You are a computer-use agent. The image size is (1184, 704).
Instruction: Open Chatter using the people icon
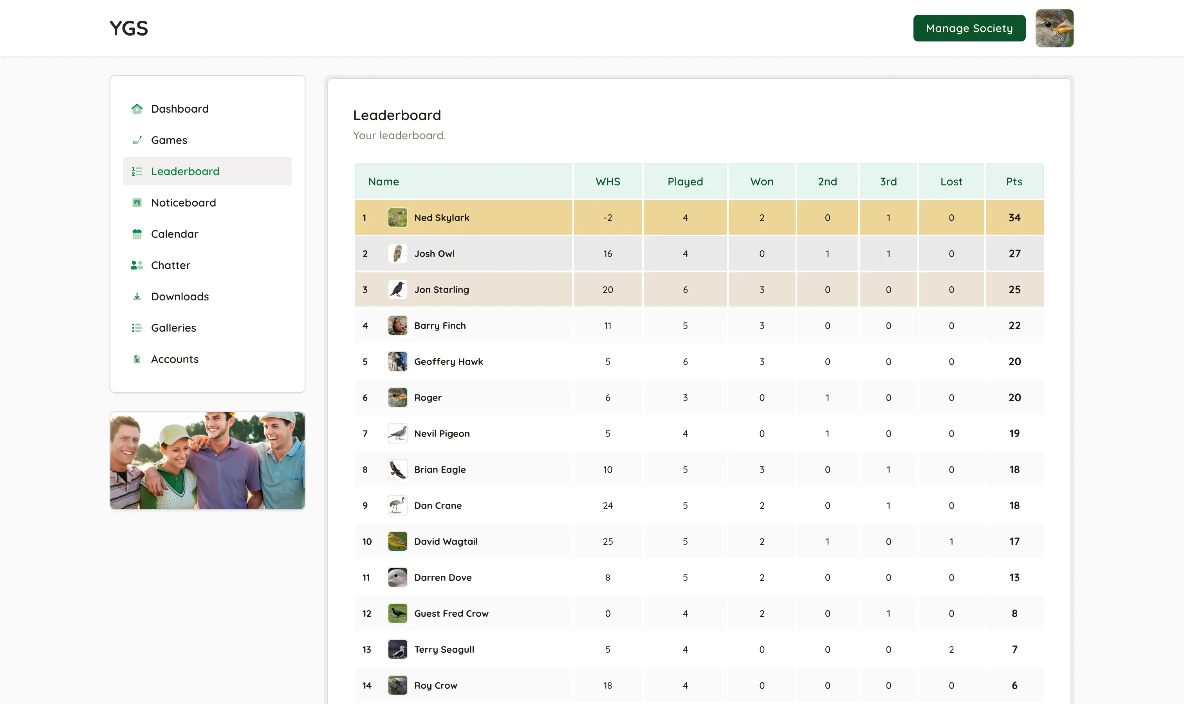point(137,265)
